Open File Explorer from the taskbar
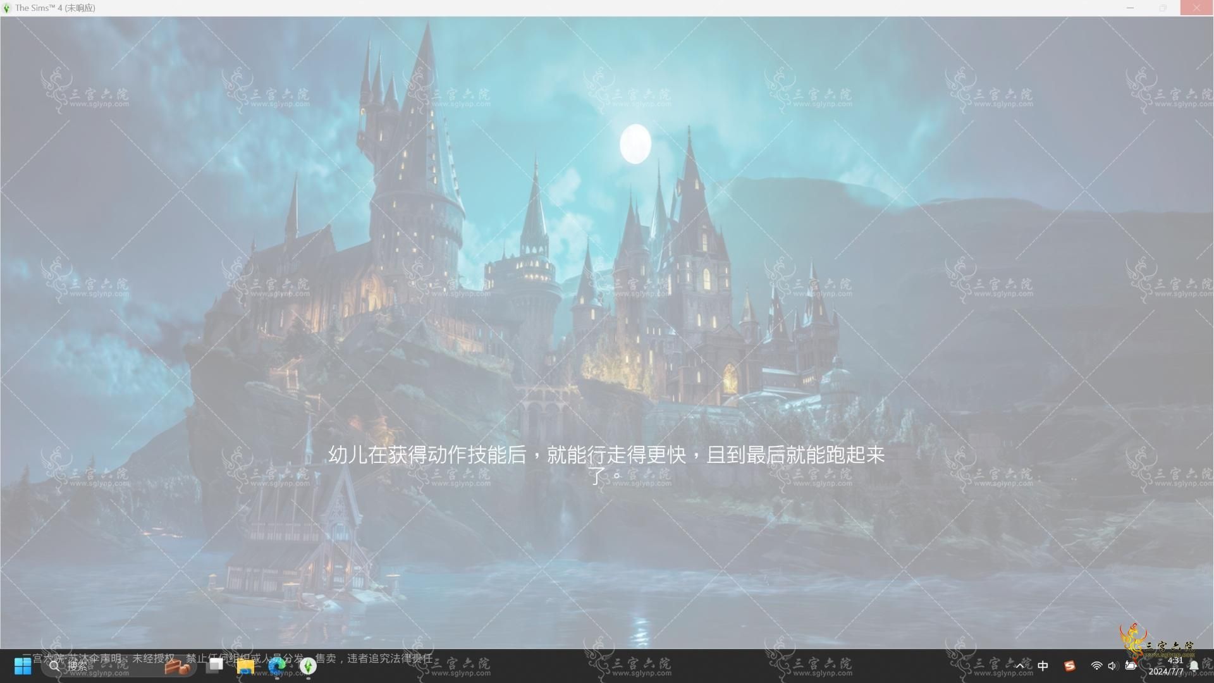 245,666
